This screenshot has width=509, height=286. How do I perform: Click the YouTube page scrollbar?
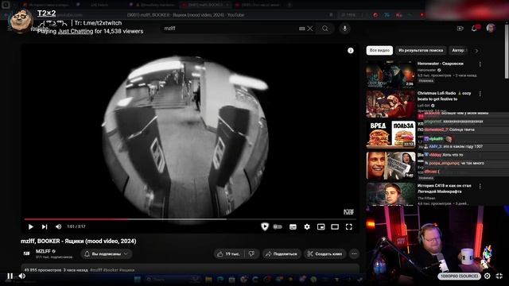pos(507,52)
